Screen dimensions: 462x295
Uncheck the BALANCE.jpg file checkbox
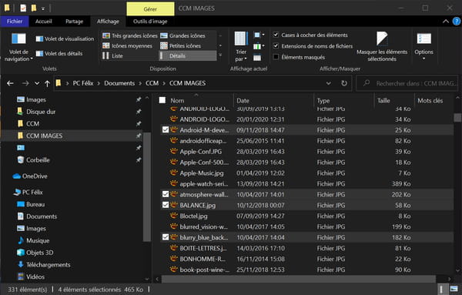click(x=166, y=205)
